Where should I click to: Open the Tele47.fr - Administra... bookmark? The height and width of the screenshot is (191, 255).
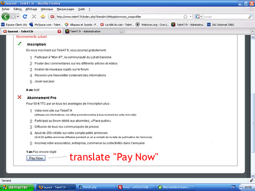[x=188, y=24]
